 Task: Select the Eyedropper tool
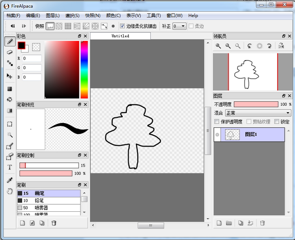10,180
